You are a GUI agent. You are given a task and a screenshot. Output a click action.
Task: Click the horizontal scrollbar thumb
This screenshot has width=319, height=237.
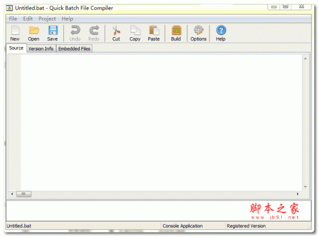coord(23,194)
